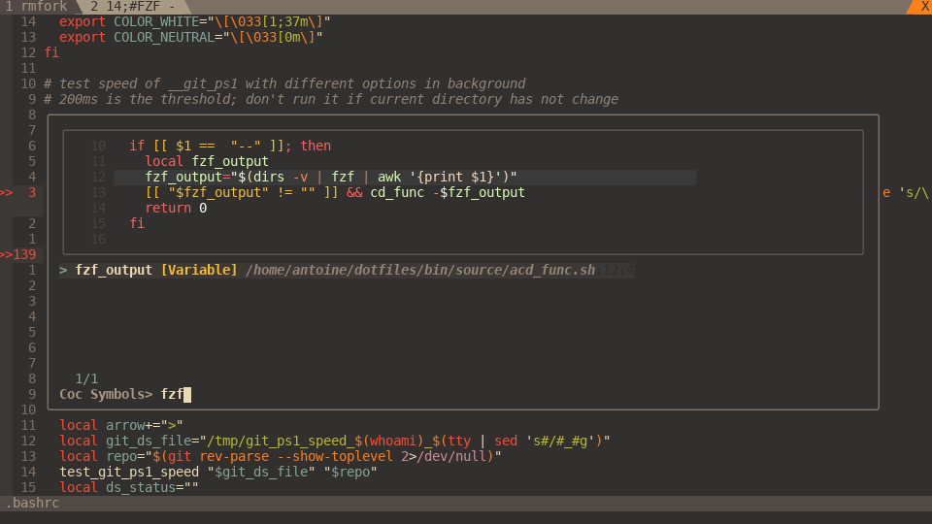This screenshot has width=932, height=524.
Task: Click preview line number 16
Action: 98,239
